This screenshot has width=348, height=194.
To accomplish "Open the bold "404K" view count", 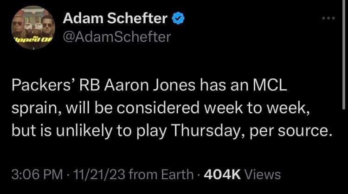I will (222, 175).
